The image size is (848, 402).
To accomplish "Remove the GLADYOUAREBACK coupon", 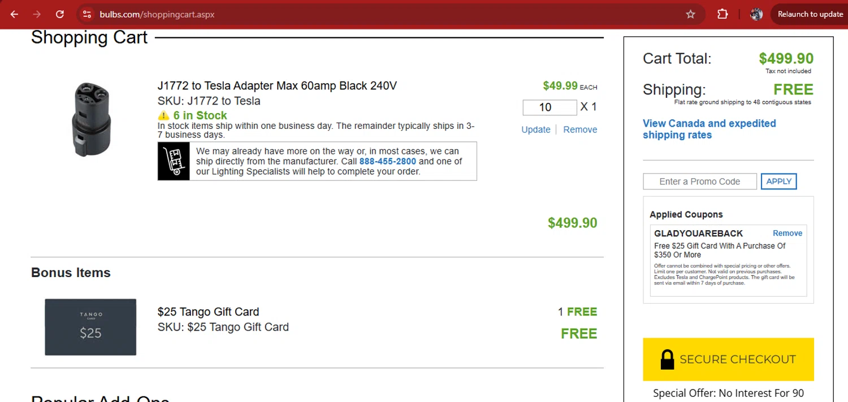I will [788, 234].
